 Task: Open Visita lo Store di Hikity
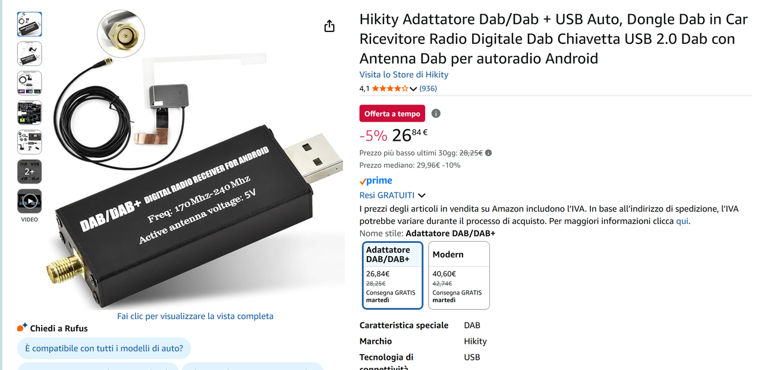(x=404, y=74)
